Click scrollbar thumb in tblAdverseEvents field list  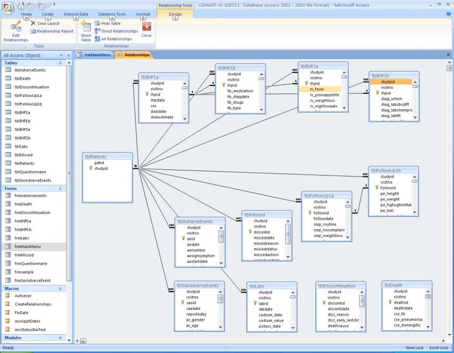221,236
